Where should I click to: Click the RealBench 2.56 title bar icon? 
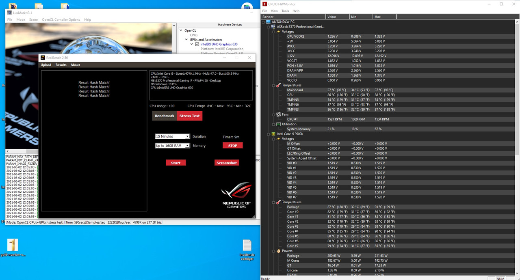coord(43,58)
